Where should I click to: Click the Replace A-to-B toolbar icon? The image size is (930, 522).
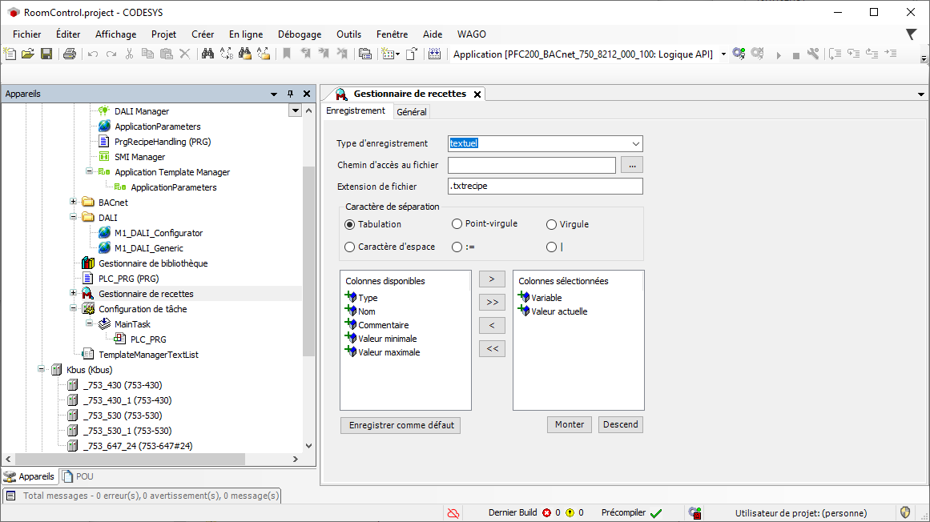click(x=227, y=54)
